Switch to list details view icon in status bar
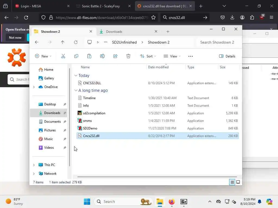This screenshot has height=208, width=278. 232,182
